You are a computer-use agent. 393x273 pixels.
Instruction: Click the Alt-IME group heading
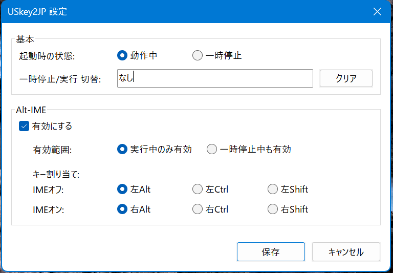tap(31, 110)
